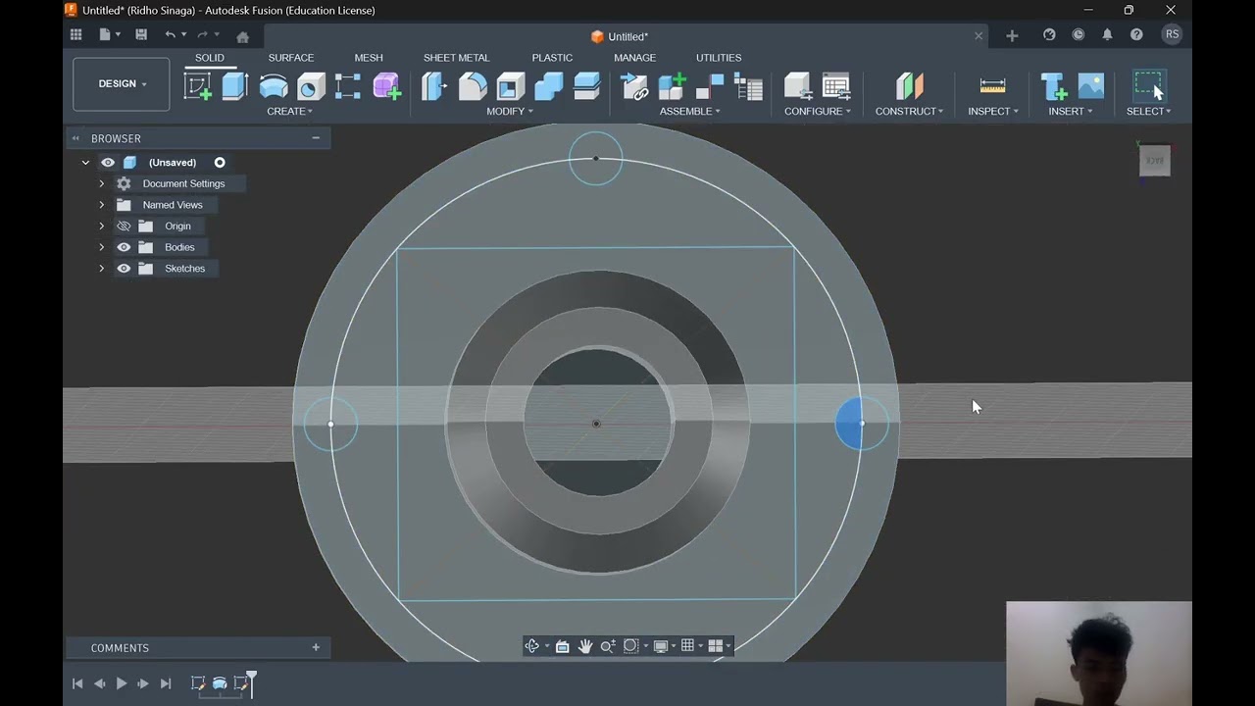Expand the Named Views node
This screenshot has width=1255, height=706.
[x=101, y=205]
